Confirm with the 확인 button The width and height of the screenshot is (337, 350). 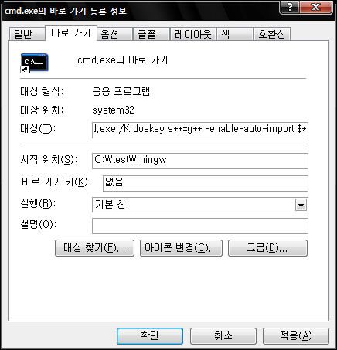(x=150, y=335)
